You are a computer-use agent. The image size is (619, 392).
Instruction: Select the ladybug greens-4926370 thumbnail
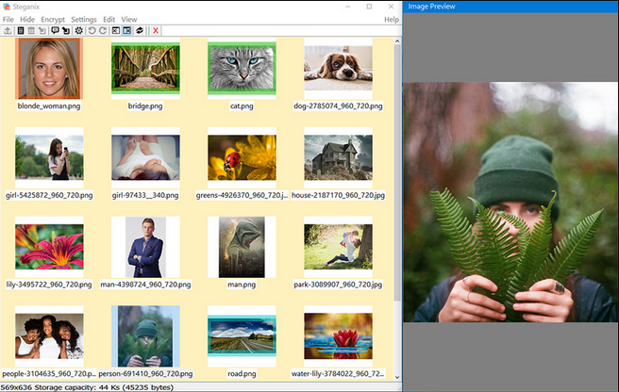(242, 157)
